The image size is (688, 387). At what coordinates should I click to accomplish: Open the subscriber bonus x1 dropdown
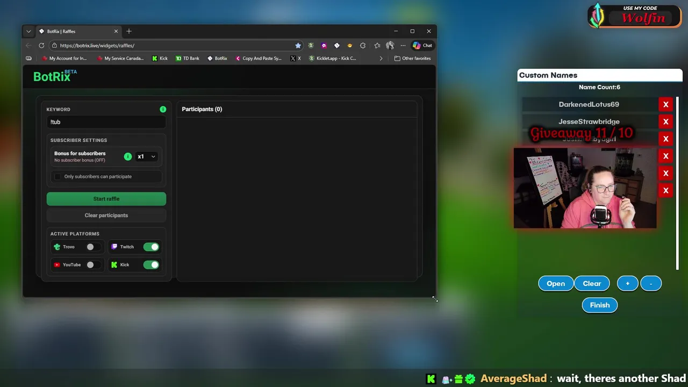(146, 156)
